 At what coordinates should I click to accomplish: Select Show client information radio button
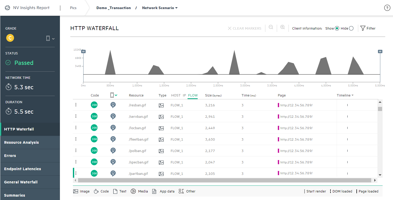[x=337, y=29]
